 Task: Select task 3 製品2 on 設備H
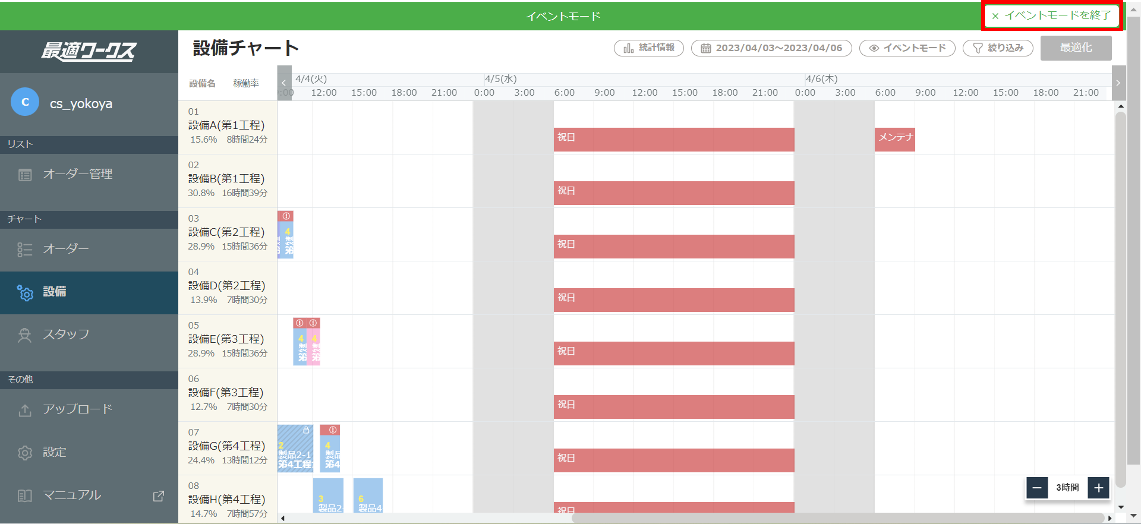click(328, 496)
